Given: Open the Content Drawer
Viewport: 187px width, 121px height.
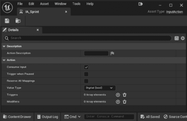Looking at the screenshot, I should tap(17, 117).
